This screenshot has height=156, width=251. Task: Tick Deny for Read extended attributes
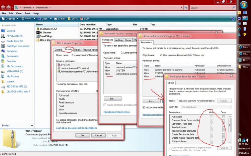point(224,131)
